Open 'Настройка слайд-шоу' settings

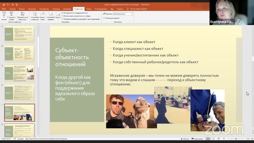click(35, 16)
